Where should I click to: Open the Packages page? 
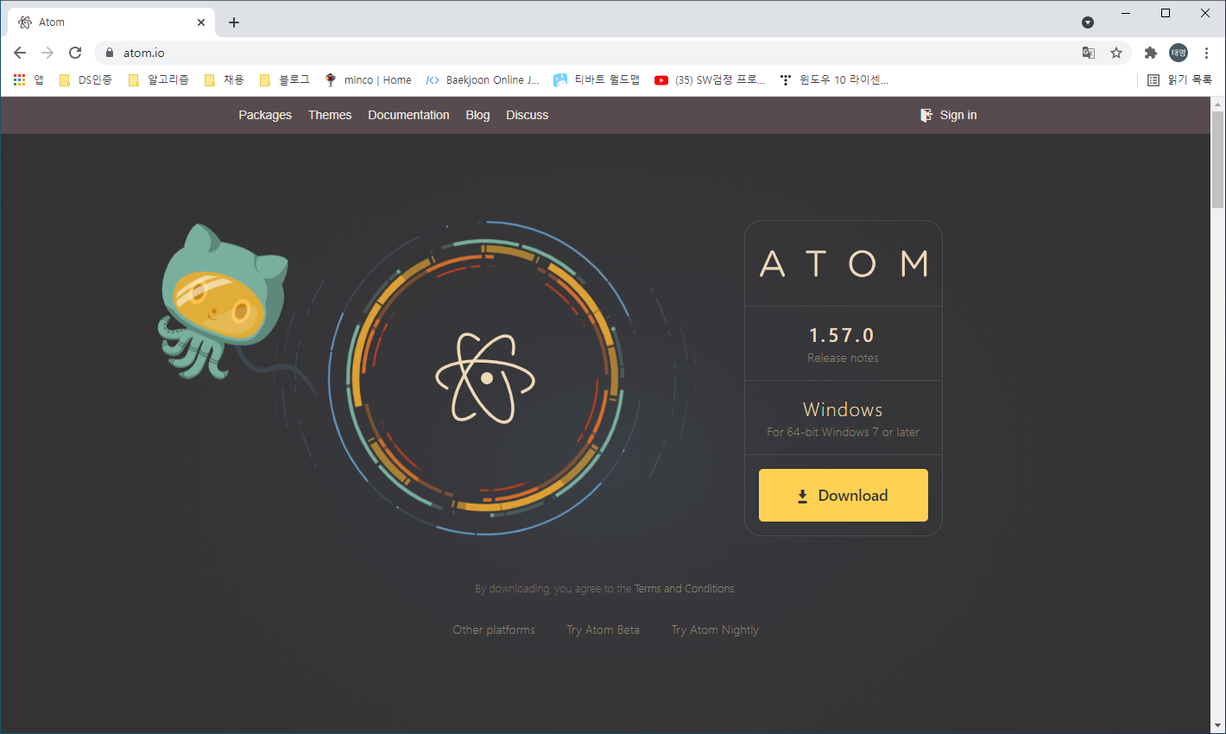265,115
